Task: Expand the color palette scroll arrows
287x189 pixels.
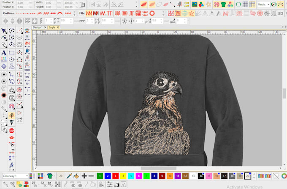Action: (254, 176)
